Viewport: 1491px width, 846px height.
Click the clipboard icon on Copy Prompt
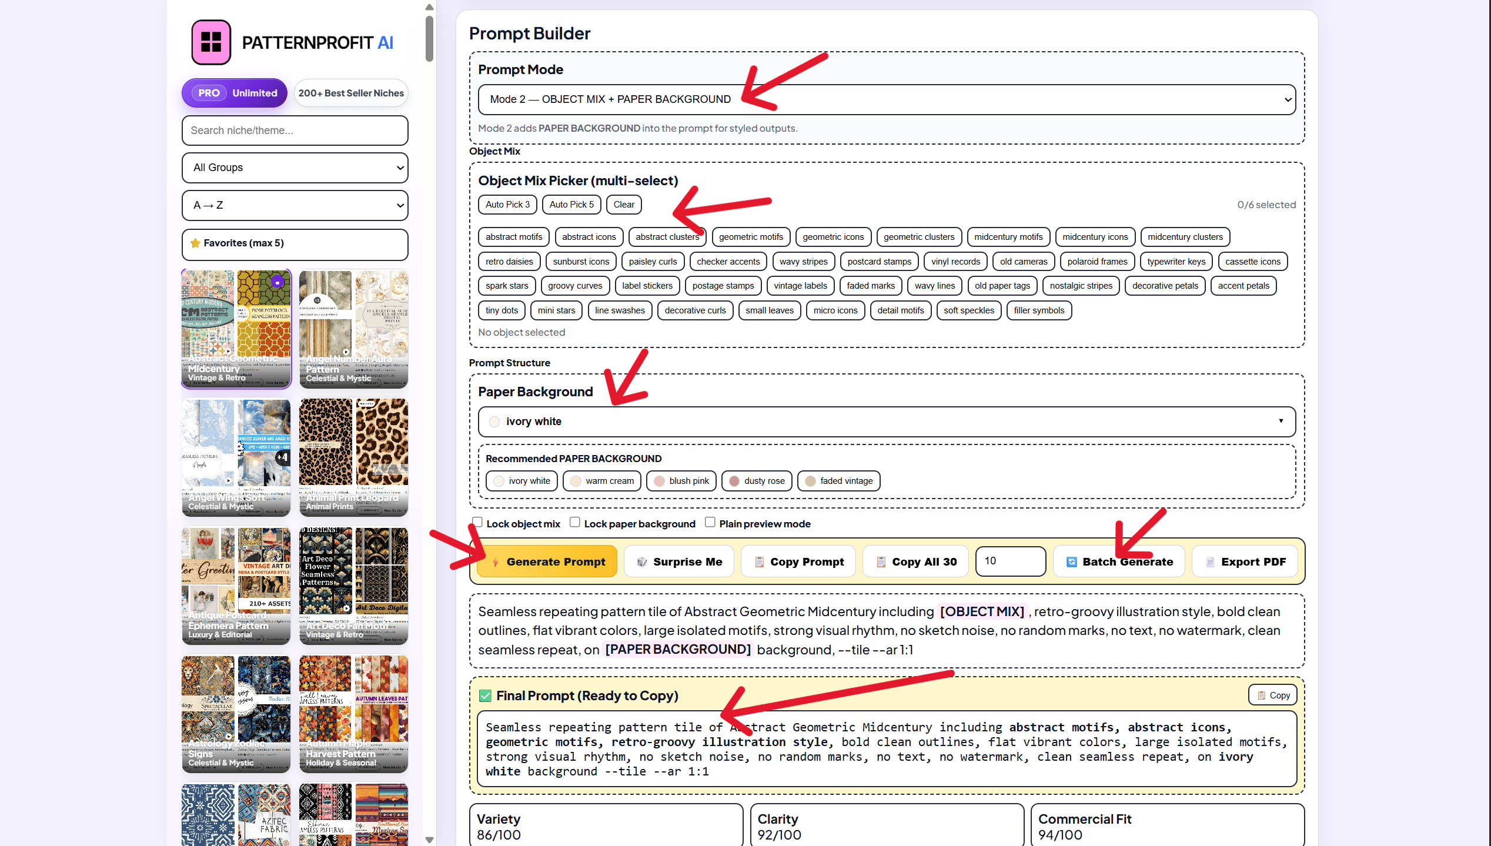(x=759, y=562)
